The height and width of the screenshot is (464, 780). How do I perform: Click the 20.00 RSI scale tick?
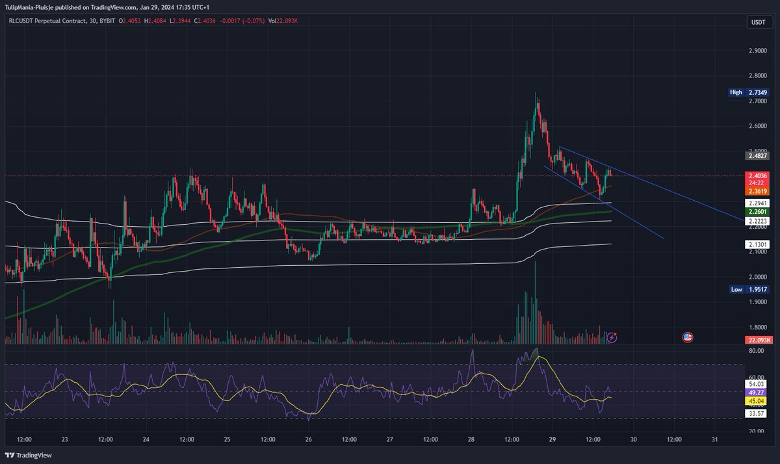coord(755,431)
